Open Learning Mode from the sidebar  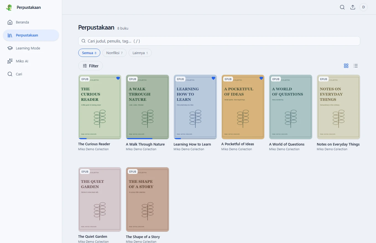(31, 48)
